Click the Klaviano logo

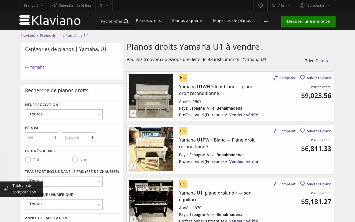point(50,21)
